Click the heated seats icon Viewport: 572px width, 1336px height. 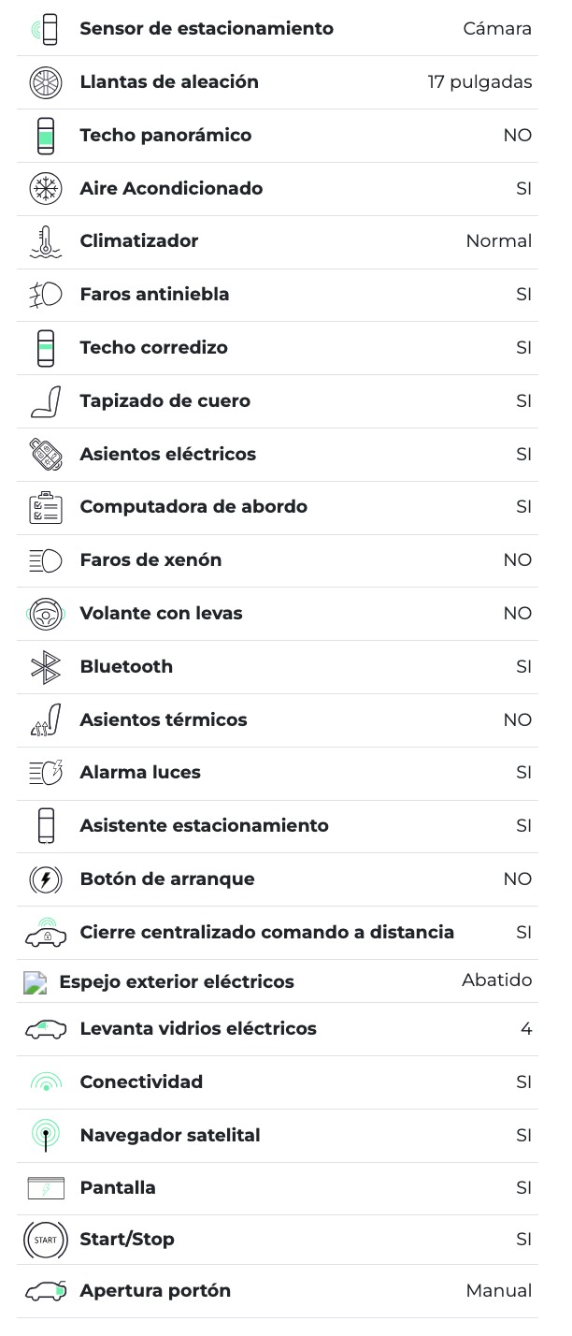tap(45, 720)
